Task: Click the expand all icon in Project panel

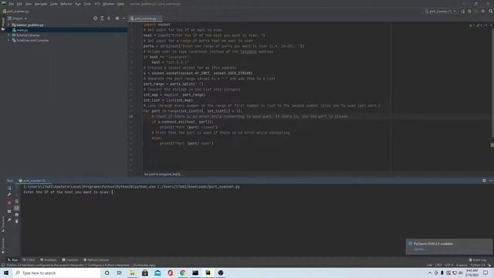Action: coord(102,19)
